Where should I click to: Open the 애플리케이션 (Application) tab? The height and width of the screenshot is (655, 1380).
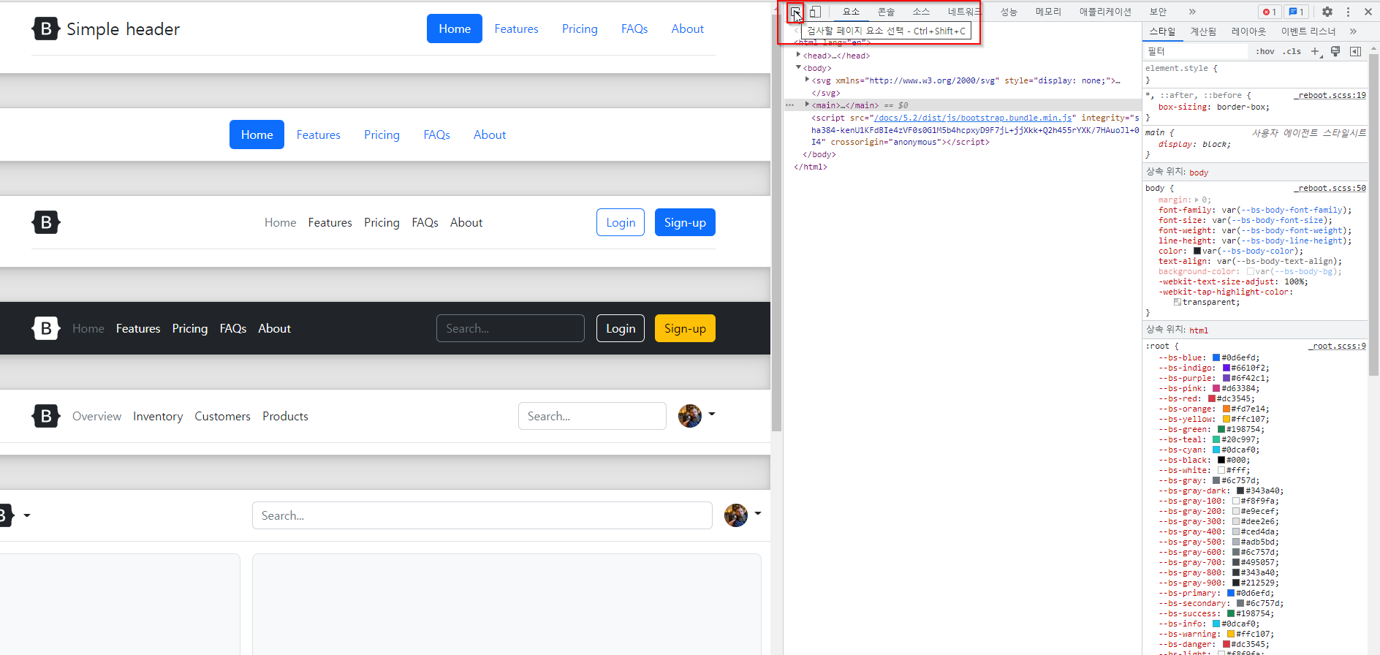coord(1105,12)
